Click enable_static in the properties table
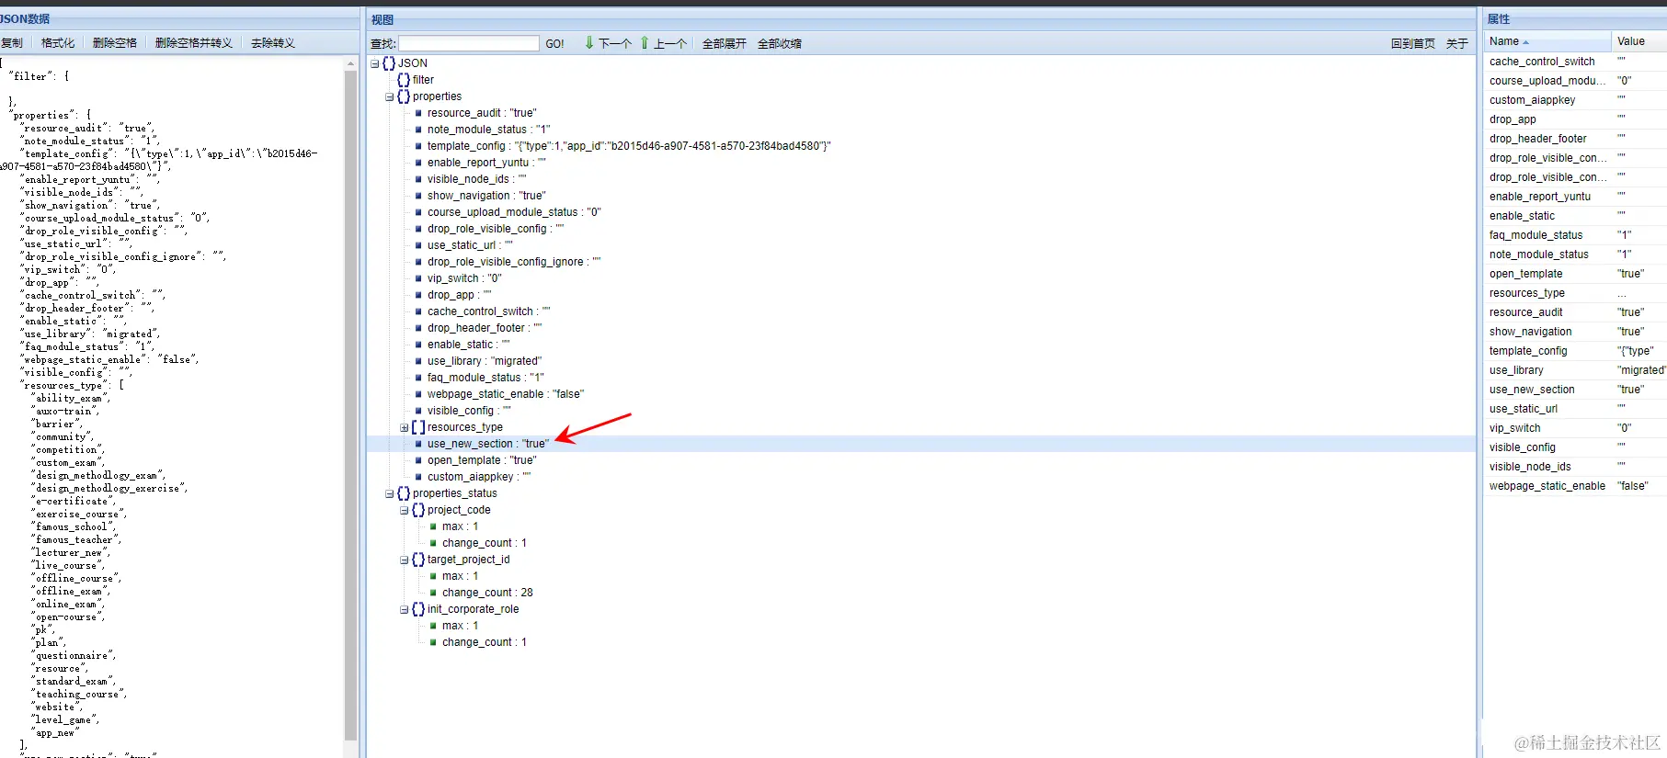Image resolution: width=1667 pixels, height=758 pixels. [1522, 216]
